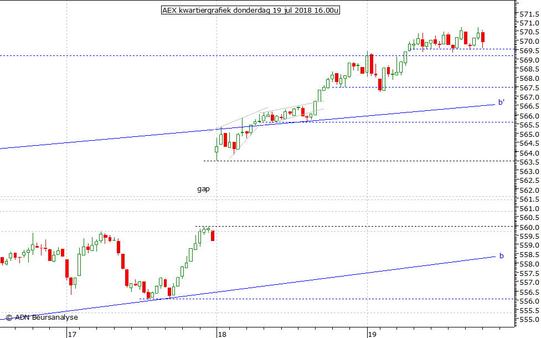Pick the 555.0 value on price scale

tap(529, 320)
